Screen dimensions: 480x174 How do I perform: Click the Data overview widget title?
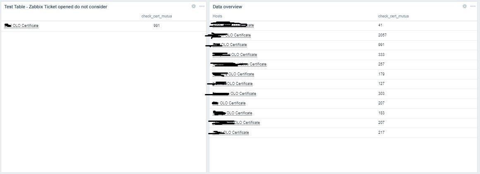[227, 7]
